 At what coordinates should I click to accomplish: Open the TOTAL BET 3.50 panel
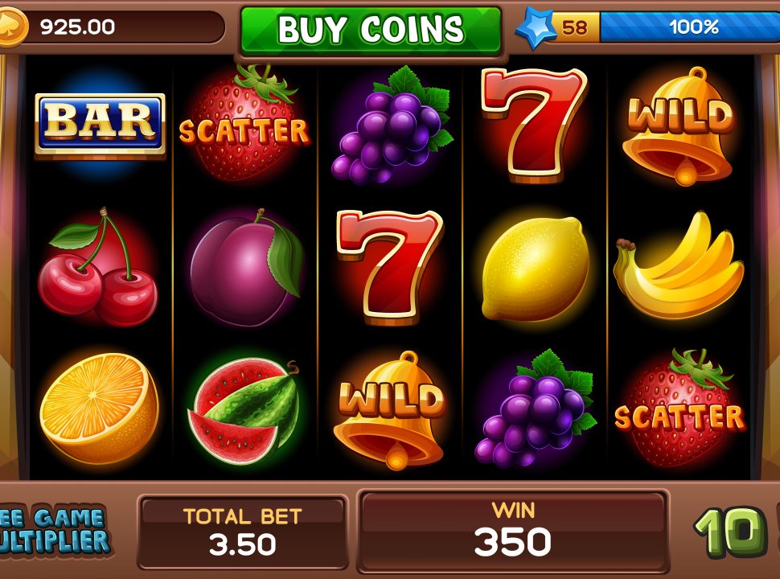tap(242, 532)
